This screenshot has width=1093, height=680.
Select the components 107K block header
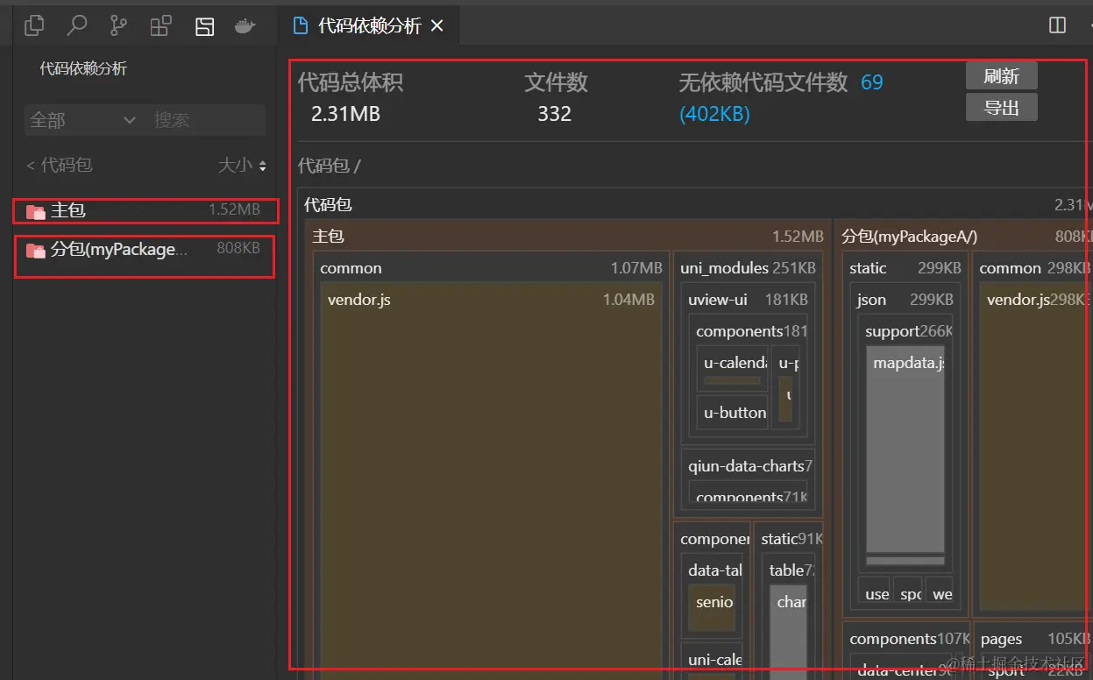pos(905,639)
